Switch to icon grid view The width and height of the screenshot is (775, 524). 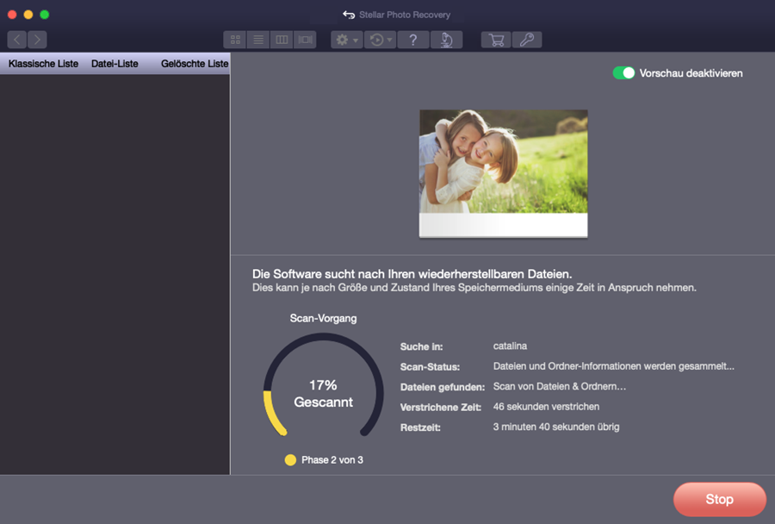pos(235,40)
